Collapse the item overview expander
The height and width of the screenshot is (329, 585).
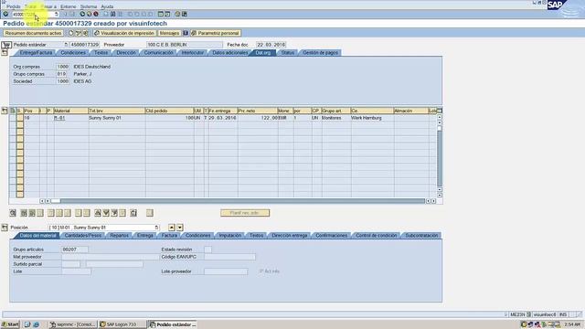[5, 111]
